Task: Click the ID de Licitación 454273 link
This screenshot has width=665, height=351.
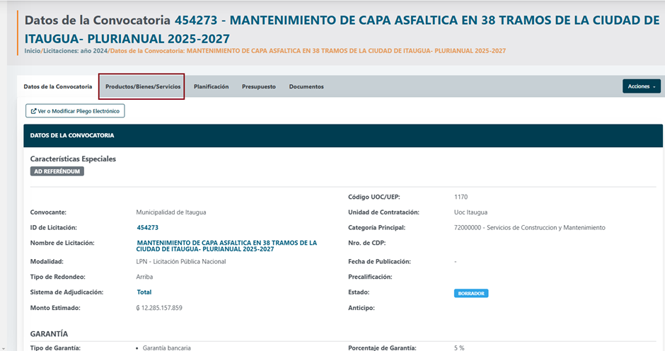Action: point(147,228)
